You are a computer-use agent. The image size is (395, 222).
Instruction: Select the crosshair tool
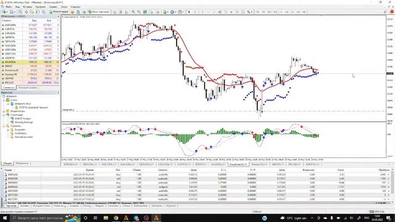[x=195, y=12]
